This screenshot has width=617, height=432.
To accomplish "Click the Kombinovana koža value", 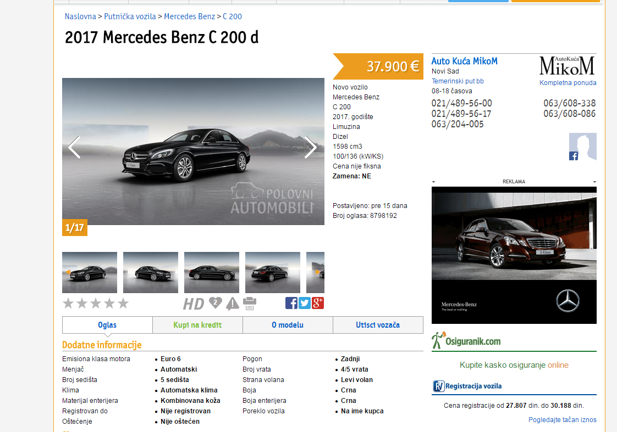I will [190, 401].
